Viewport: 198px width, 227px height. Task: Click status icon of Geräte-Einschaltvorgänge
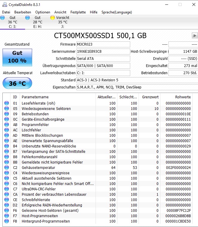(7, 119)
